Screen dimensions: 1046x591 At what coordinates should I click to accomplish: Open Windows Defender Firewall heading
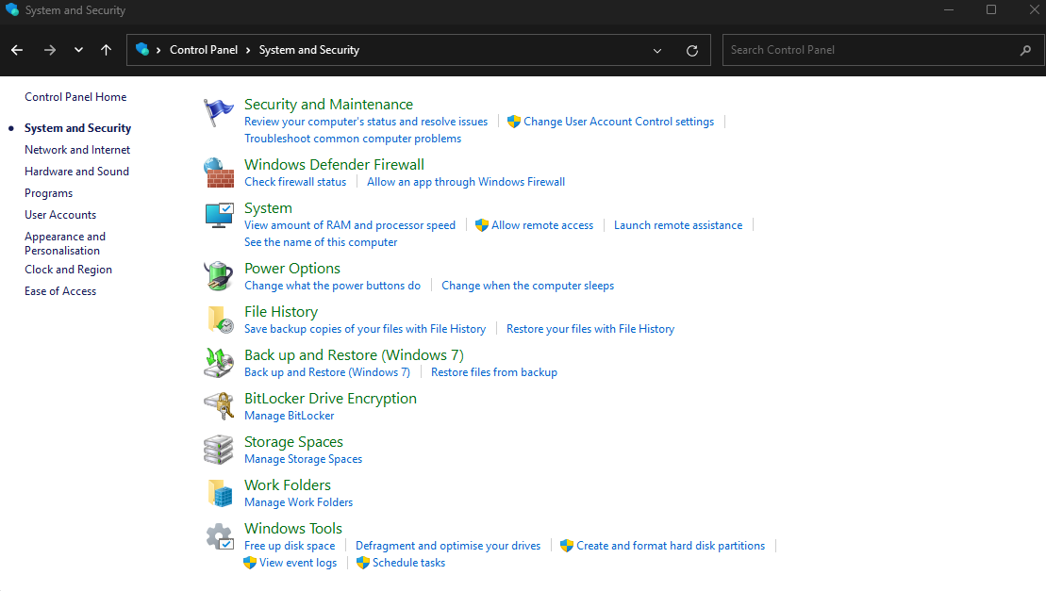(334, 165)
